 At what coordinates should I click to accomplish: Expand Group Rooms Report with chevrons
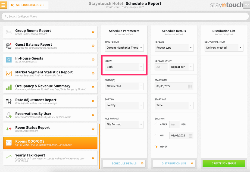[93, 32]
